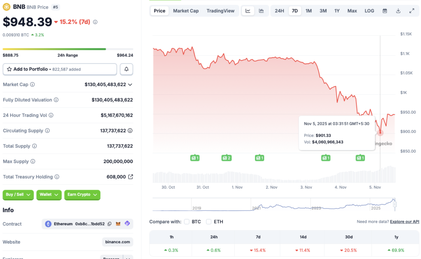Click the green announcement marker on November 4
This screenshot has width=421, height=259.
[x=361, y=158]
